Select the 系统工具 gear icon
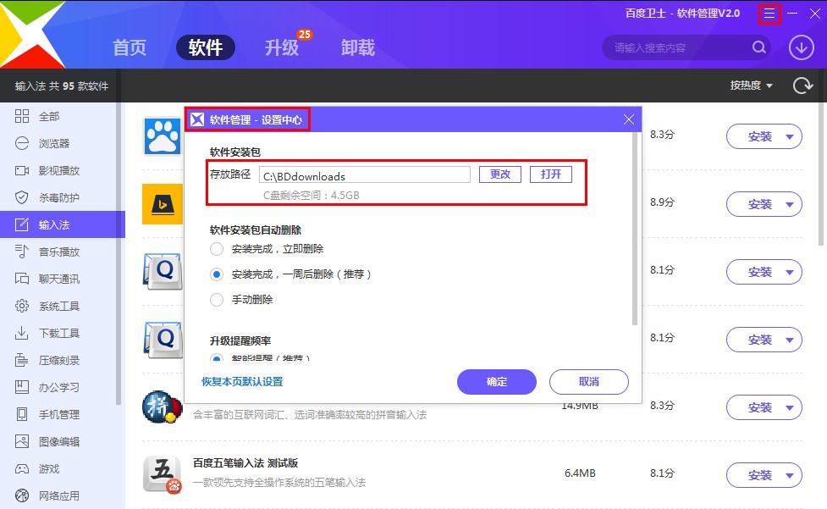Image resolution: width=827 pixels, height=509 pixels. pyautogui.click(x=22, y=306)
